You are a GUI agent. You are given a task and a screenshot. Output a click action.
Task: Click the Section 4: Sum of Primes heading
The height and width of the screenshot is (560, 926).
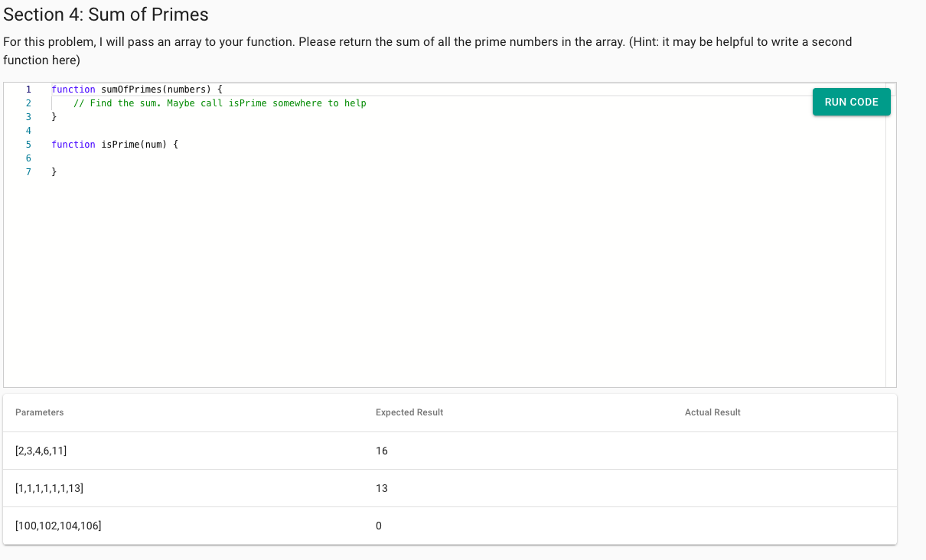click(x=105, y=15)
